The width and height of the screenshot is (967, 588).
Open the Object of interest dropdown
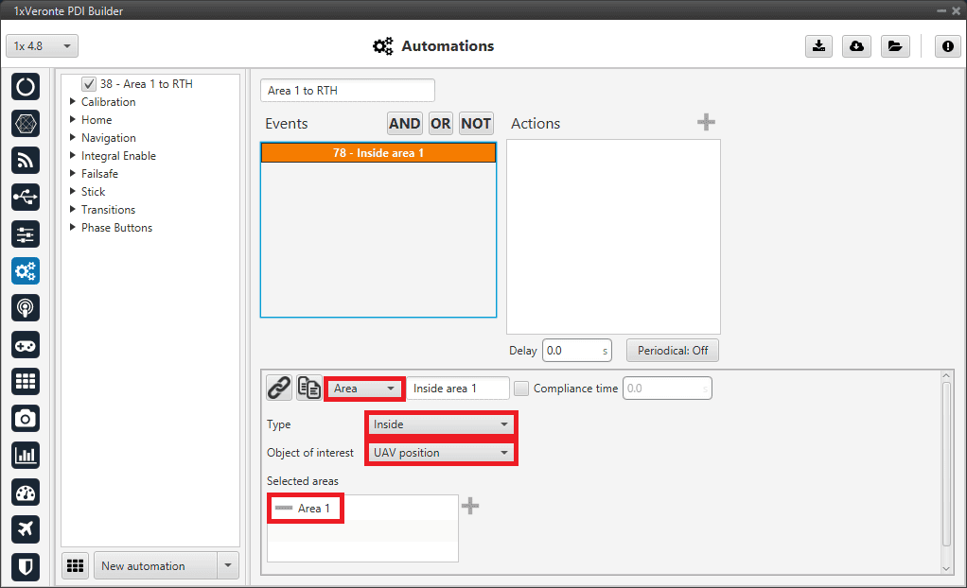point(441,453)
